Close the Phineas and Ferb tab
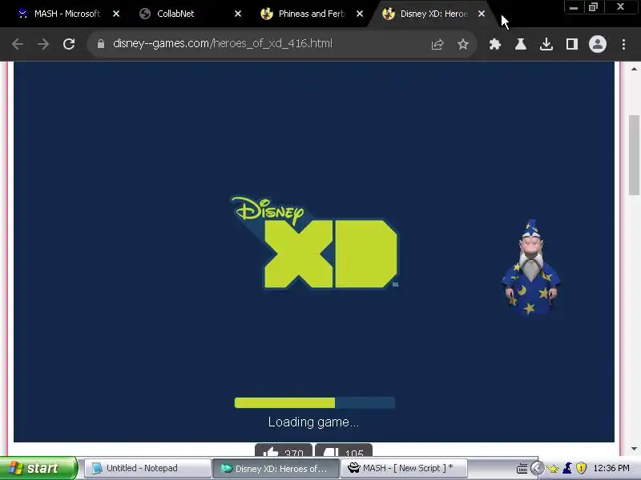 [x=360, y=14]
